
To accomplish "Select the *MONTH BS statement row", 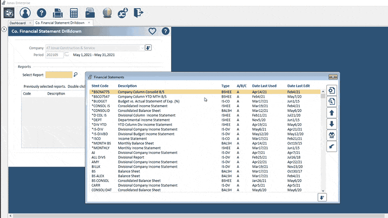I will [x=205, y=143].
